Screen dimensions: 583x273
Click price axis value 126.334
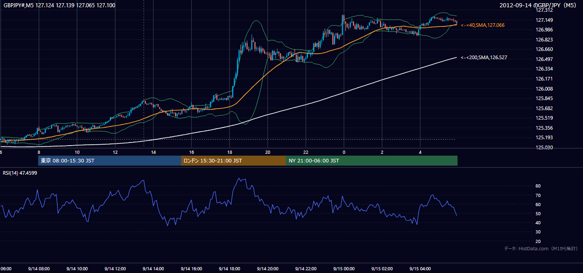coord(544,69)
